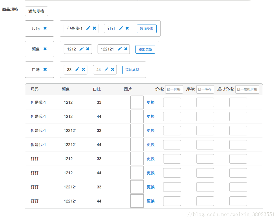Click 更换 for 钉钉 / 1212 / 44 row
The image size is (278, 220).
(x=151, y=173)
